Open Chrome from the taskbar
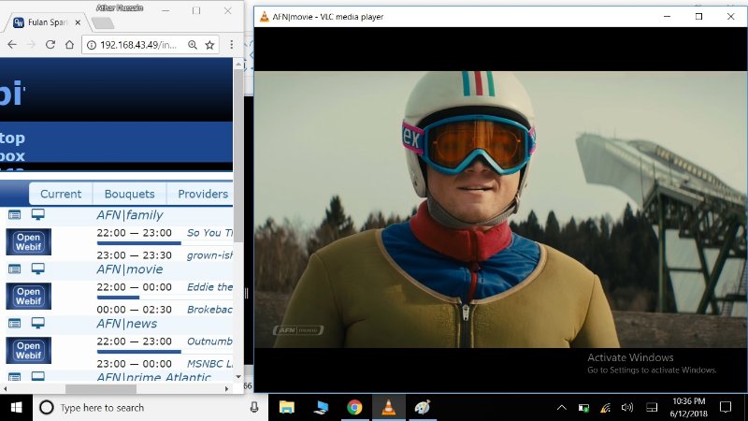This screenshot has height=421, width=748. 354,407
